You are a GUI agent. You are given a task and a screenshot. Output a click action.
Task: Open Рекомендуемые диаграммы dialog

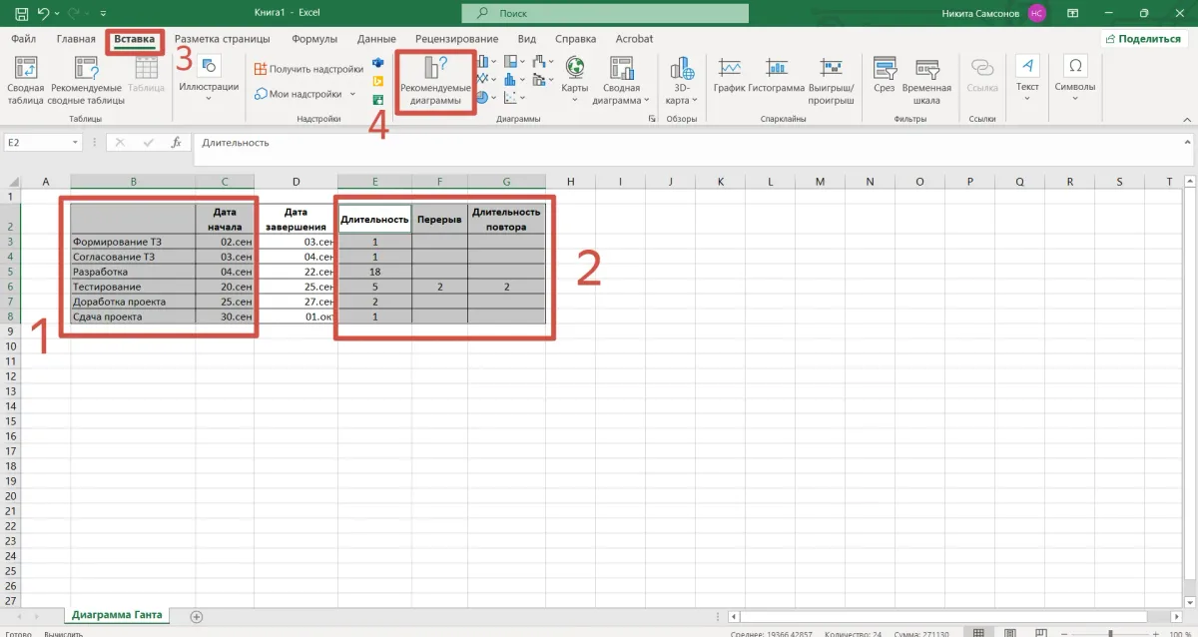click(x=435, y=82)
